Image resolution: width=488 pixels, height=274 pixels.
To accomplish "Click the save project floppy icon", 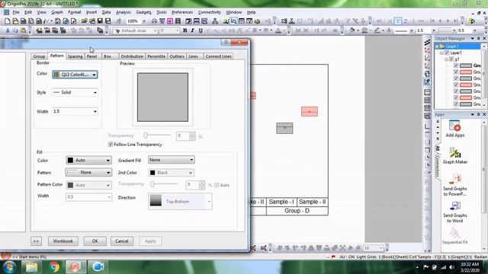I will [100, 21].
